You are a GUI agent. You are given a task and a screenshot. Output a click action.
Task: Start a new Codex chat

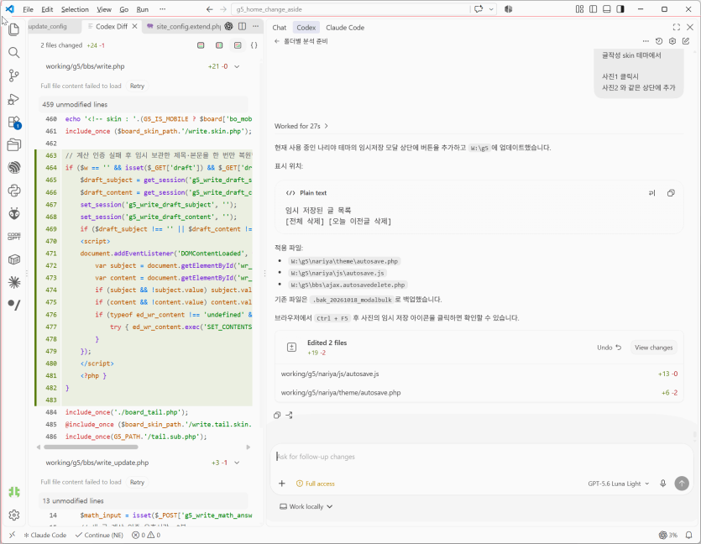coord(686,41)
